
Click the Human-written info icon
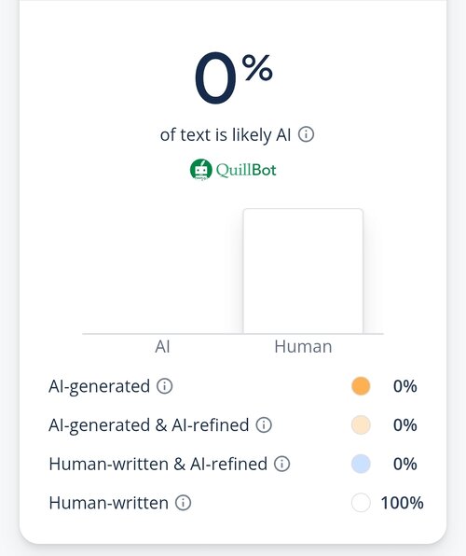click(184, 503)
